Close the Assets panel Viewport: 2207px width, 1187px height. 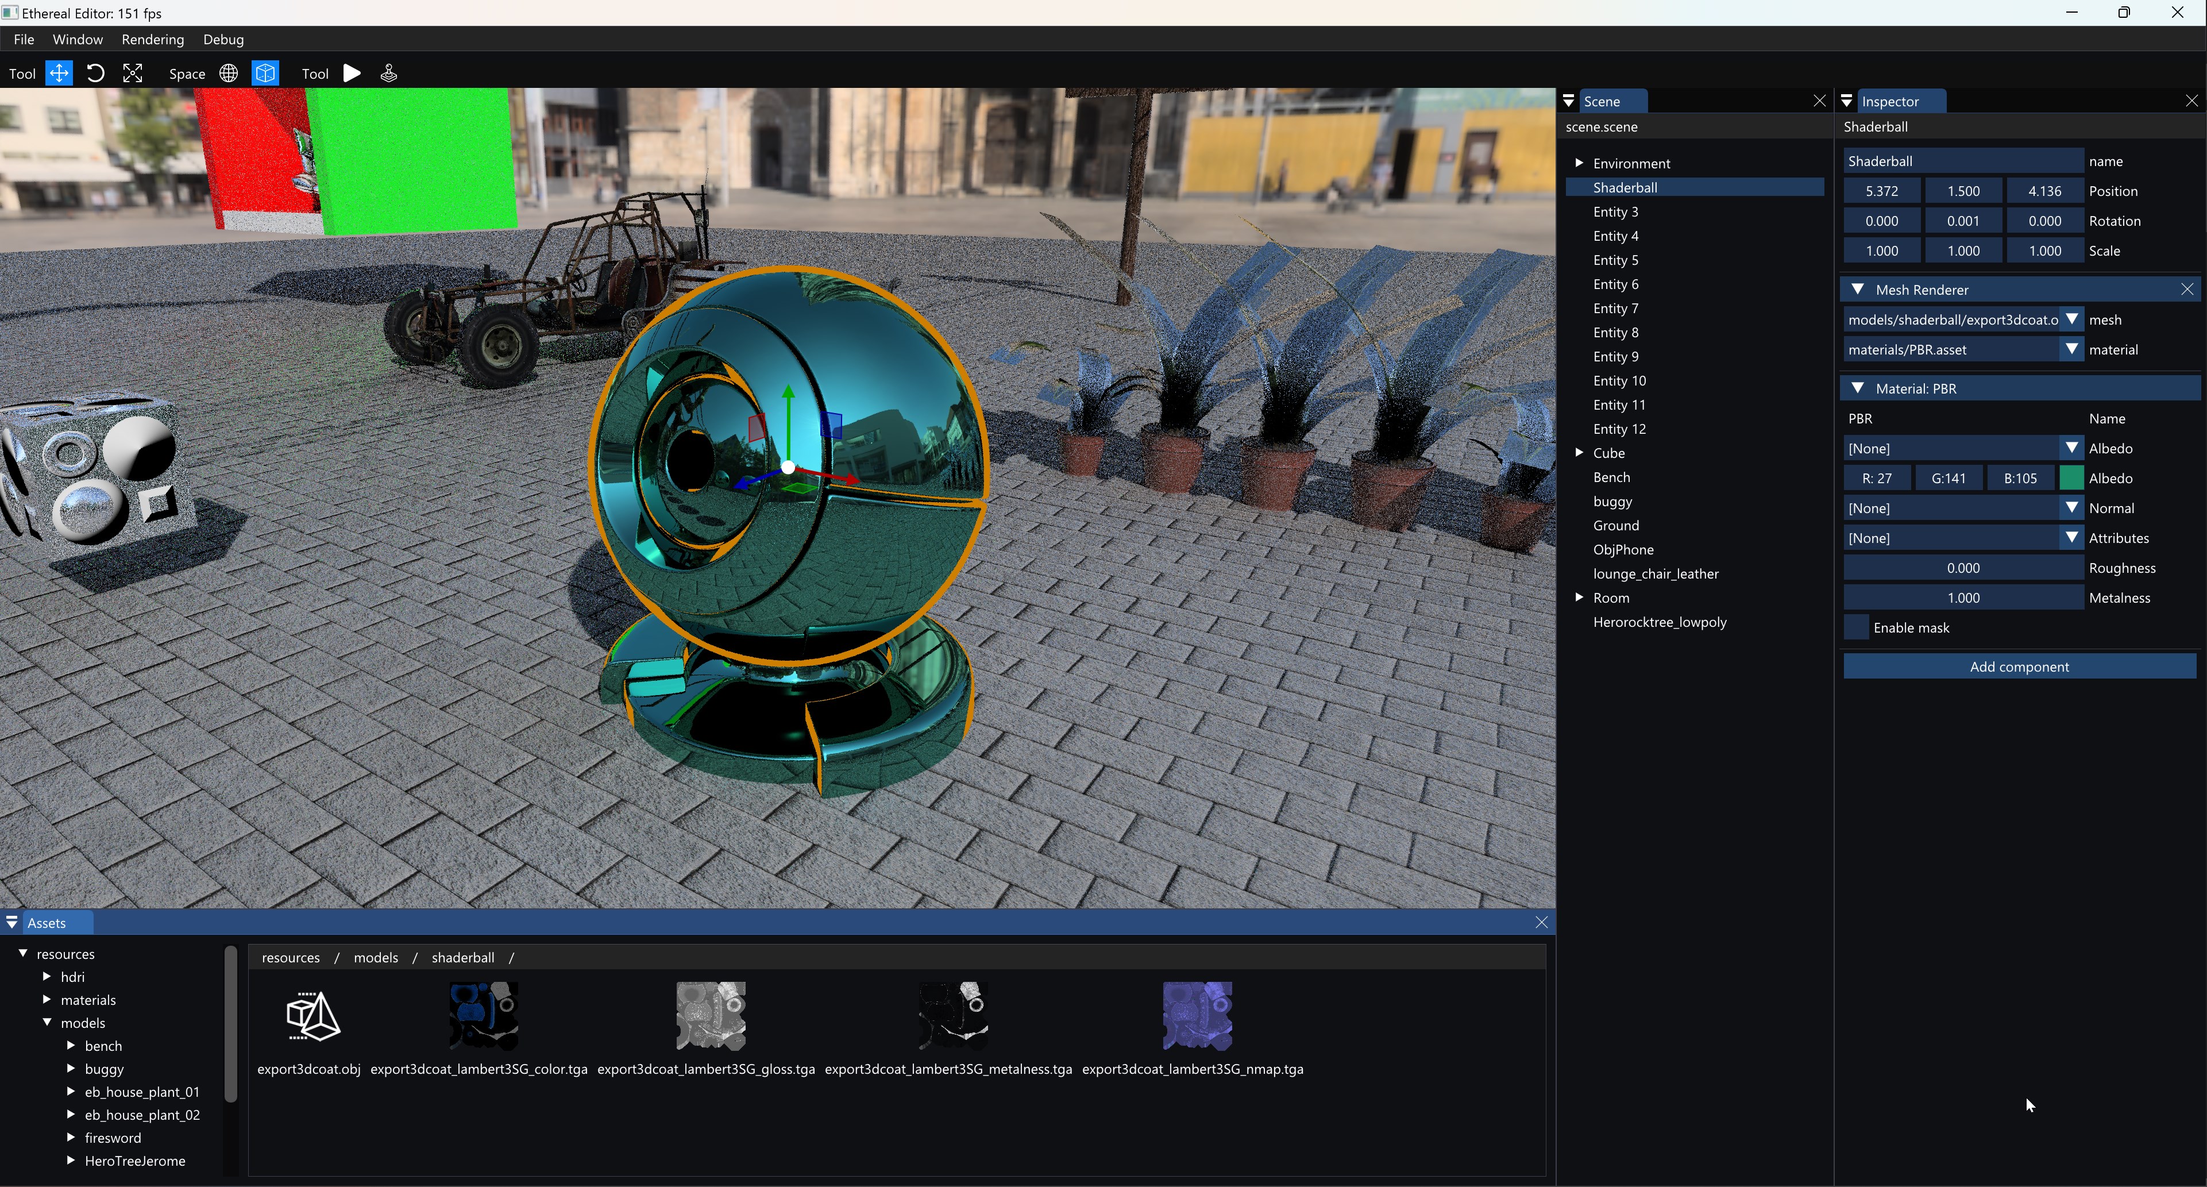pyautogui.click(x=1541, y=922)
